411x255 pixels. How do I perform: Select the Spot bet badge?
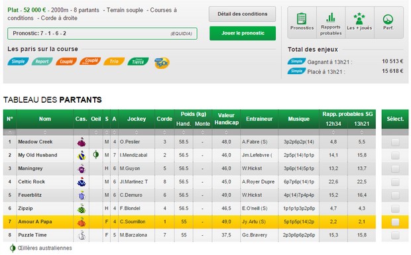[x=162, y=63]
